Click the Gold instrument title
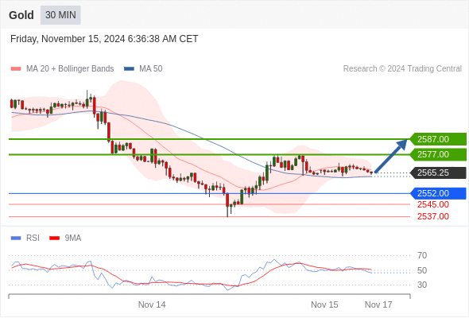Image resolution: width=469 pixels, height=318 pixels. coord(21,15)
